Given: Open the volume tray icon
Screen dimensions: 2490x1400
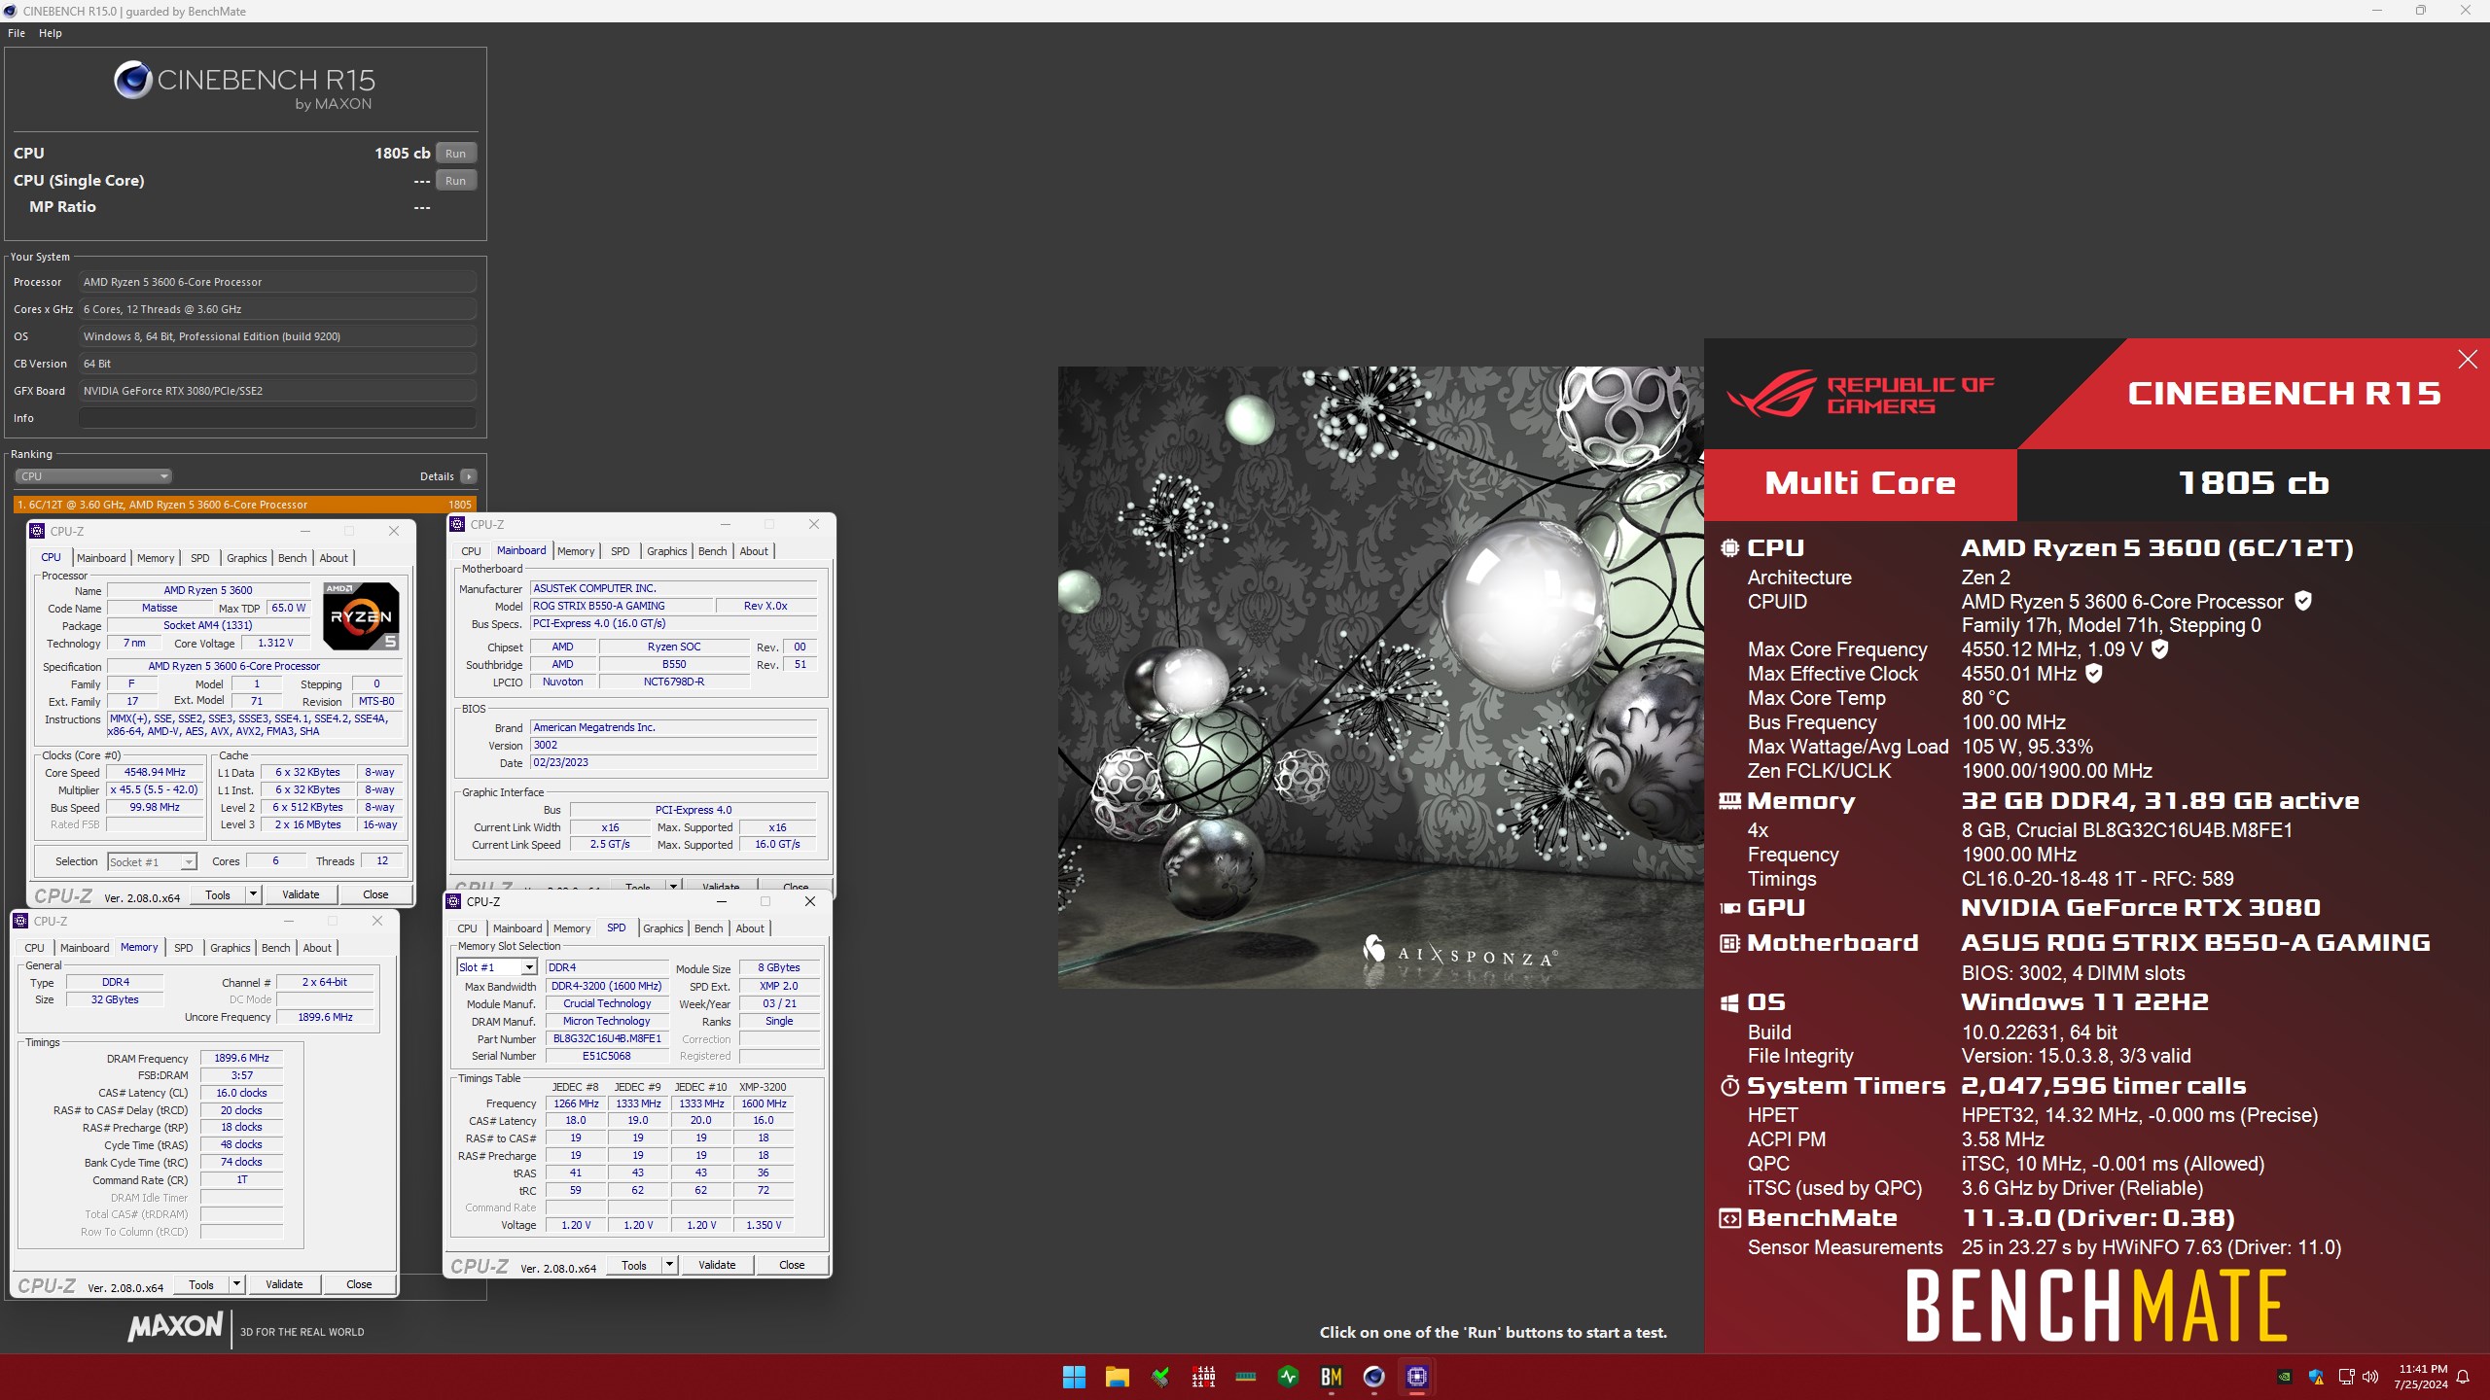Looking at the screenshot, I should point(2370,1377).
